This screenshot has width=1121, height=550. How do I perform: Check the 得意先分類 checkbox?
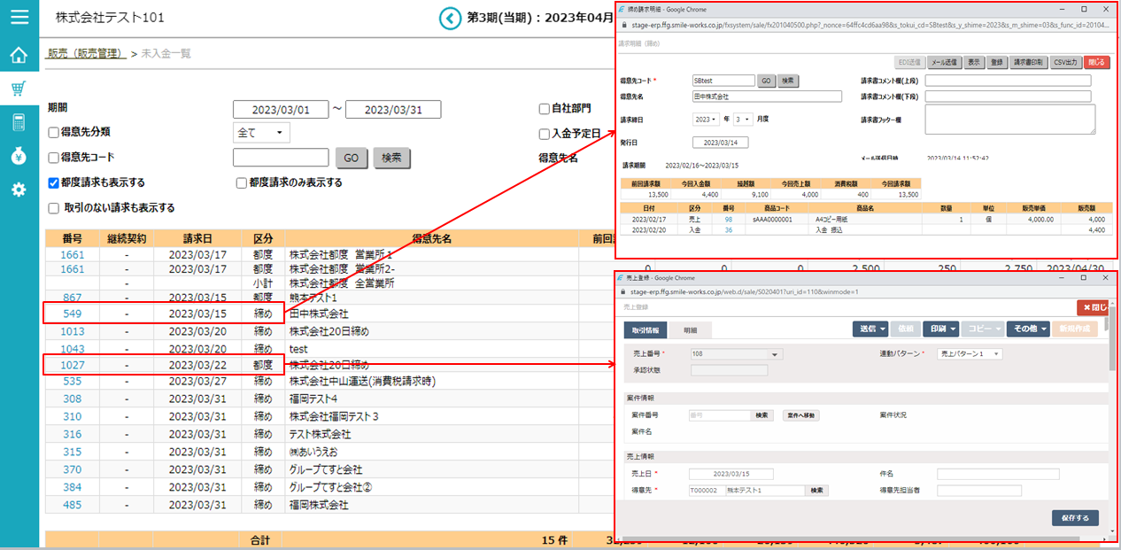[54, 133]
